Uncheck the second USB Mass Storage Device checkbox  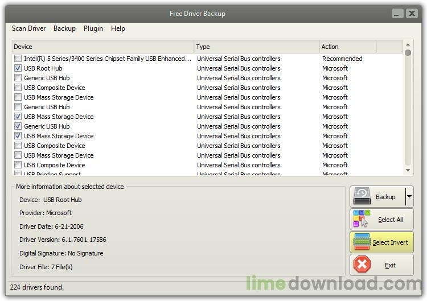pyautogui.click(x=18, y=117)
